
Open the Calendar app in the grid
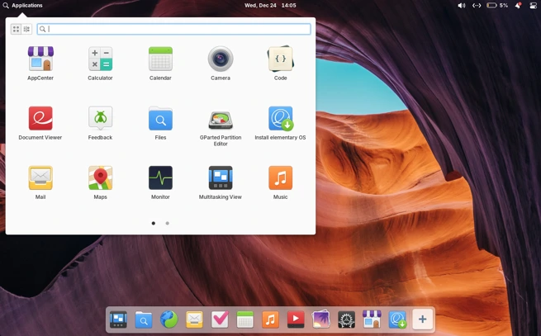(x=160, y=64)
